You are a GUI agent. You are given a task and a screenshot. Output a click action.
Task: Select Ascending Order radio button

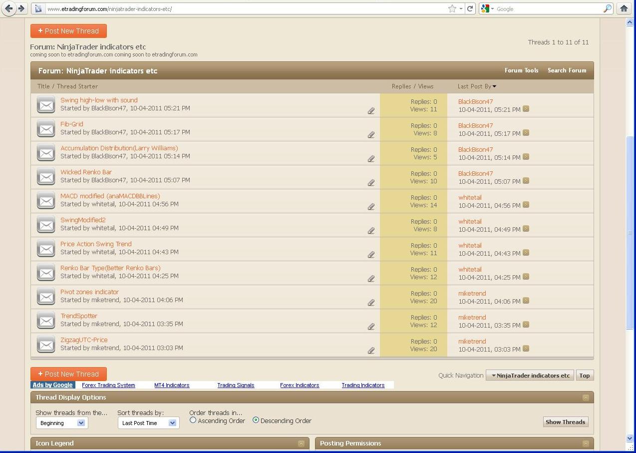point(193,421)
